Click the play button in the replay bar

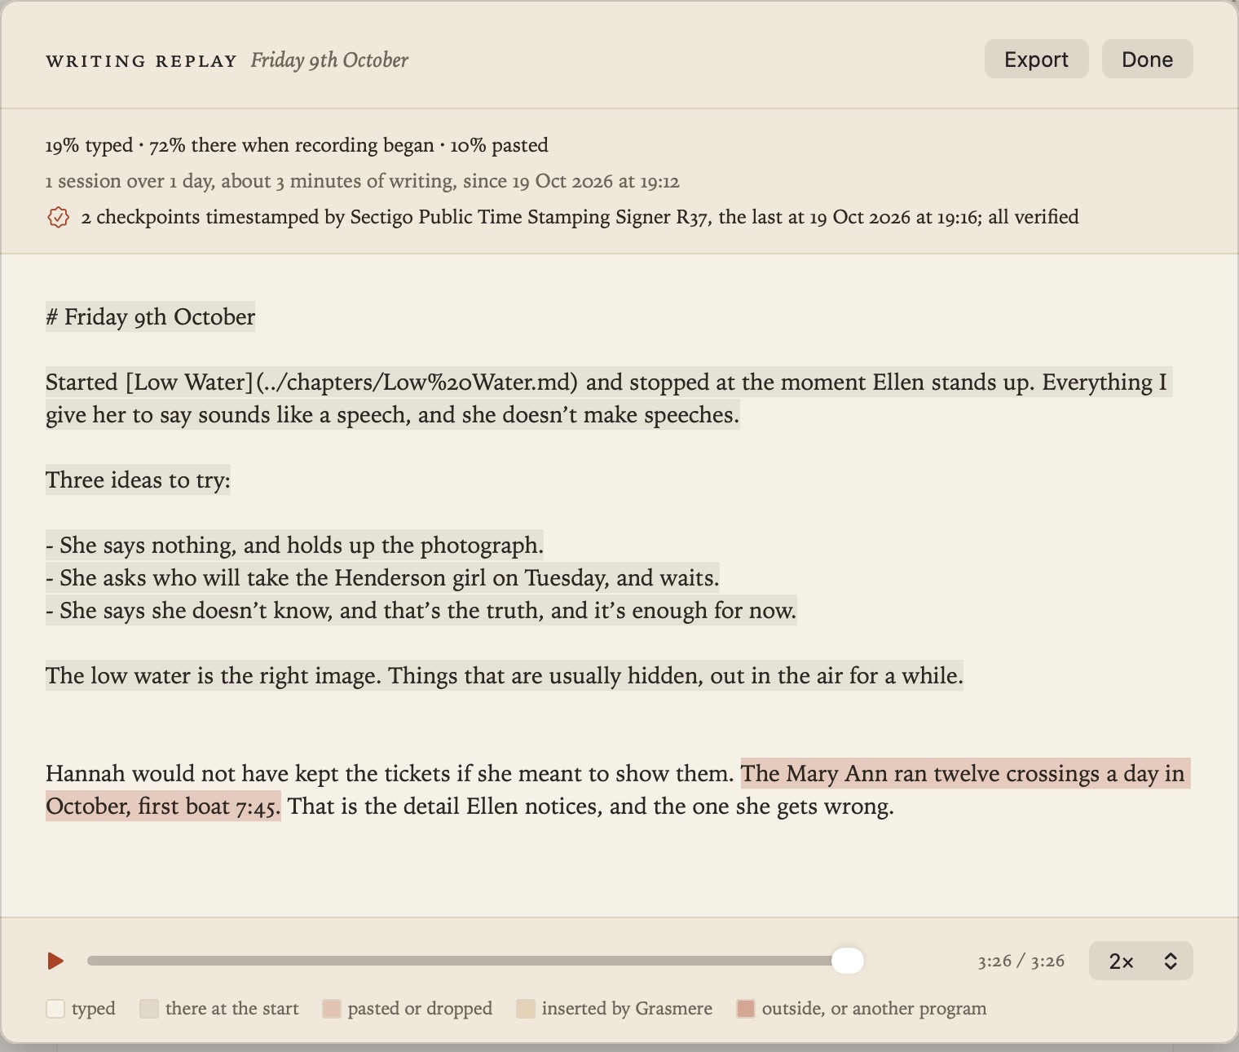(55, 961)
